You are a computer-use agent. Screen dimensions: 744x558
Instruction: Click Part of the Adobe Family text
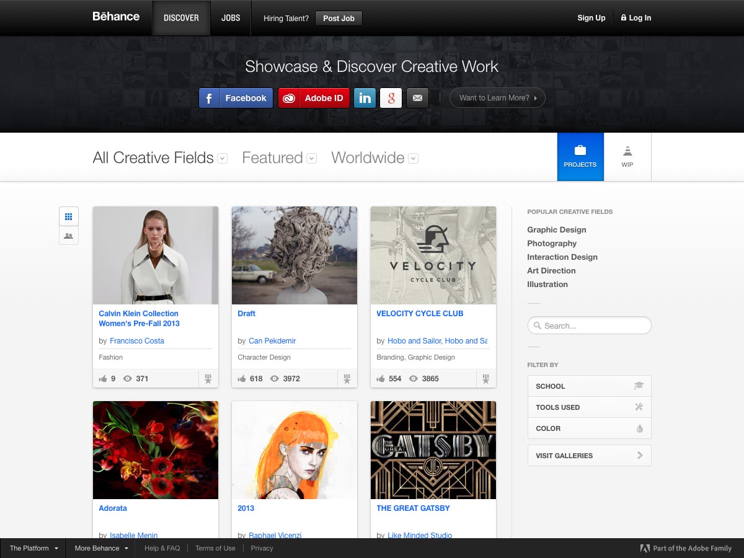(x=693, y=548)
